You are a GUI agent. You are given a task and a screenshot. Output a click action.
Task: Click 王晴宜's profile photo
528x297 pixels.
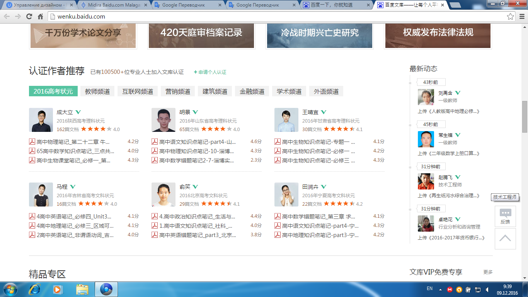coord(286,120)
